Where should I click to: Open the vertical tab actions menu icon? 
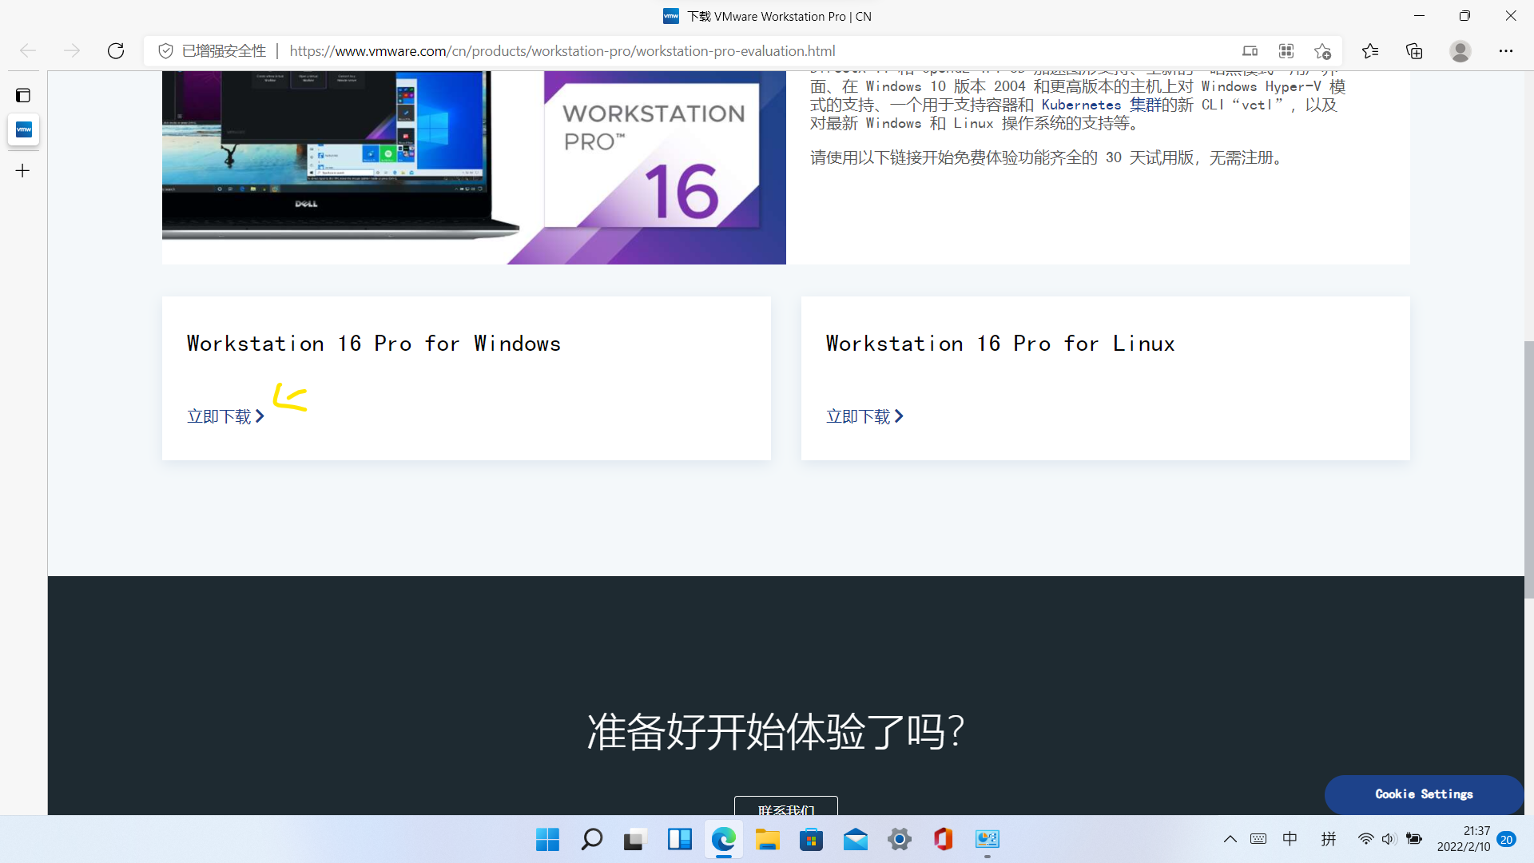[23, 96]
